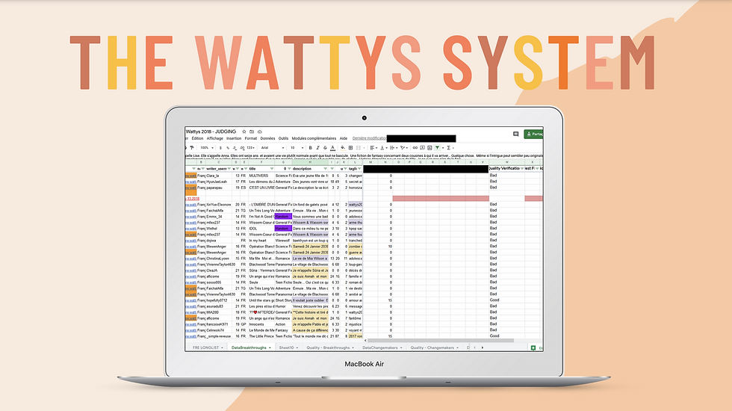Open the Format menu
The image size is (732, 411).
point(251,138)
